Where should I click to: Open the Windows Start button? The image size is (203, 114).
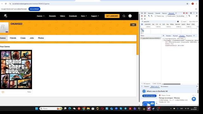37,109
